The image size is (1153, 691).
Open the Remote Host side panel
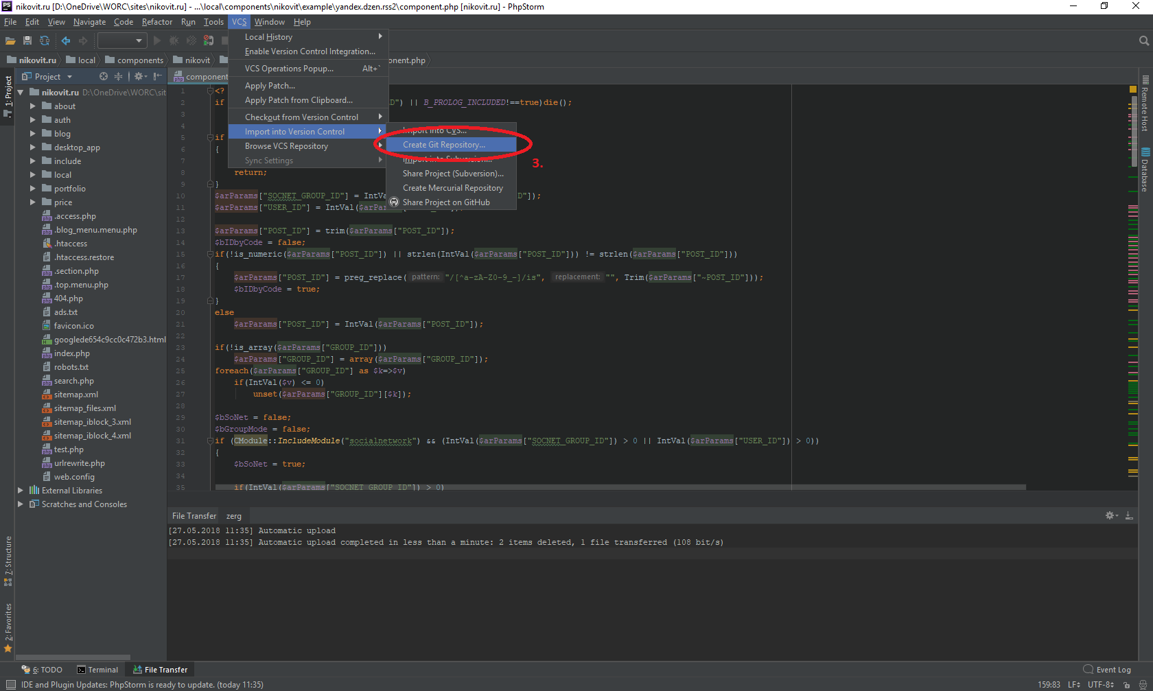coord(1145,104)
